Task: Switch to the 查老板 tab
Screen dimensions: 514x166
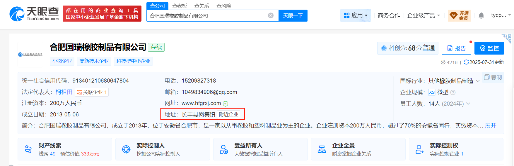Action: coord(180,6)
